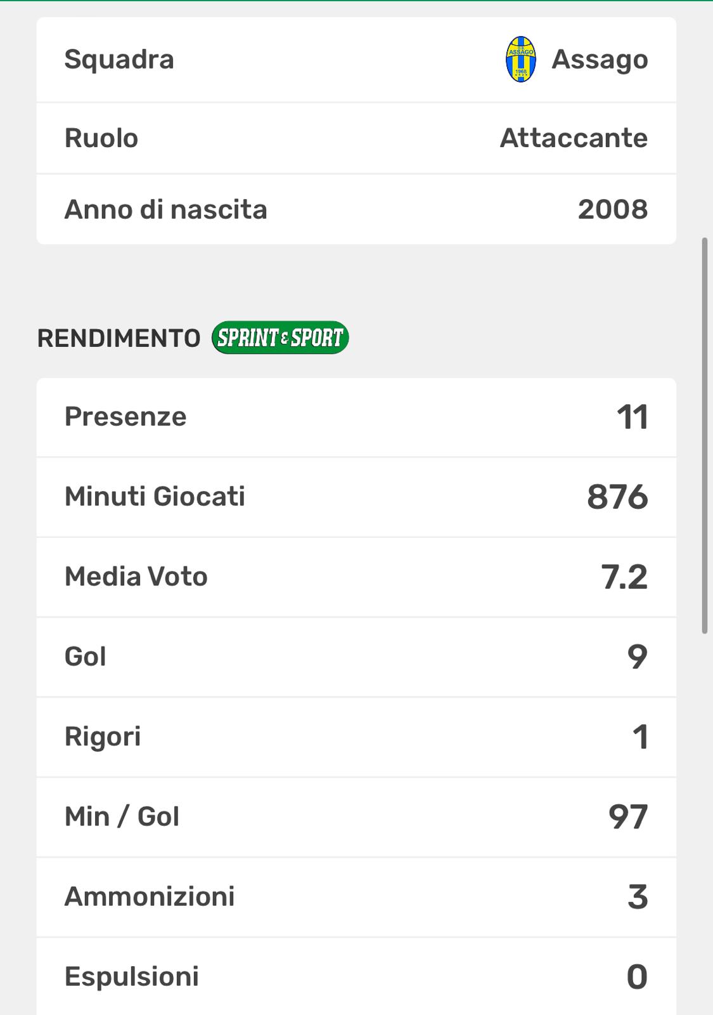Click the birth year 2008 value
This screenshot has width=713, height=1015.
point(612,210)
